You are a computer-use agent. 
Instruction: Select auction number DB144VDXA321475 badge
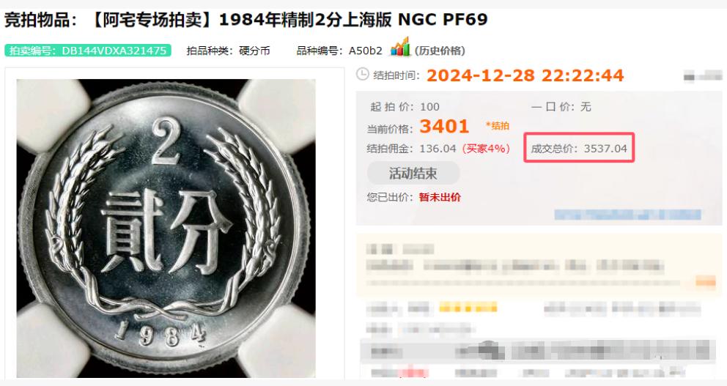tap(88, 51)
